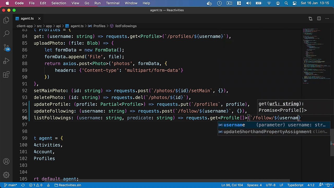This screenshot has width=334, height=188.
Task: Open the Explorer view in activity bar
Action: tap(6, 20)
